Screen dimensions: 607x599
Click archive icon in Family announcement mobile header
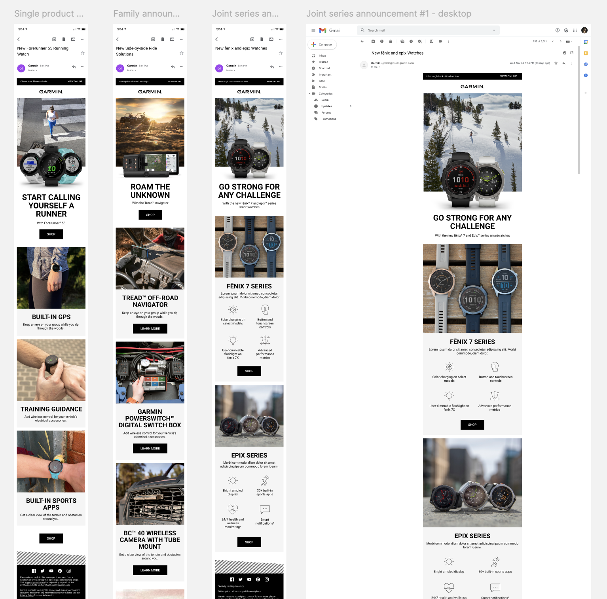click(x=153, y=39)
